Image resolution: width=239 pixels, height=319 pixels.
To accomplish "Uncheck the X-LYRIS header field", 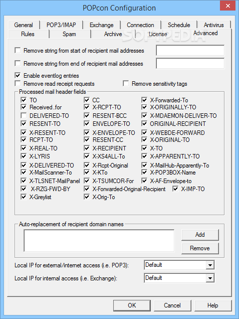I will [24, 156].
